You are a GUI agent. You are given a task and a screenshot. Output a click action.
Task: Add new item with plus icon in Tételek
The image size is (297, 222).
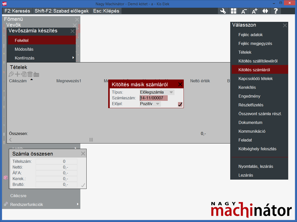click(17, 74)
